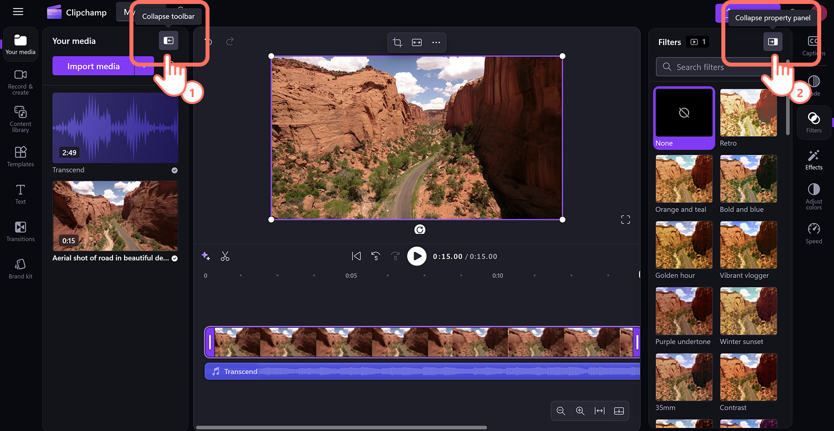Click the Filters selected-clip count badge
This screenshot has height=431, width=834.
point(698,42)
